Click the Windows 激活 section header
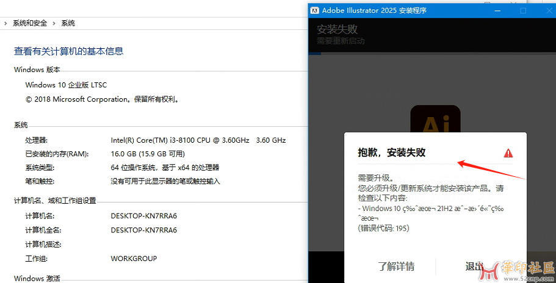Screen dimensions: 556x283 [37, 278]
